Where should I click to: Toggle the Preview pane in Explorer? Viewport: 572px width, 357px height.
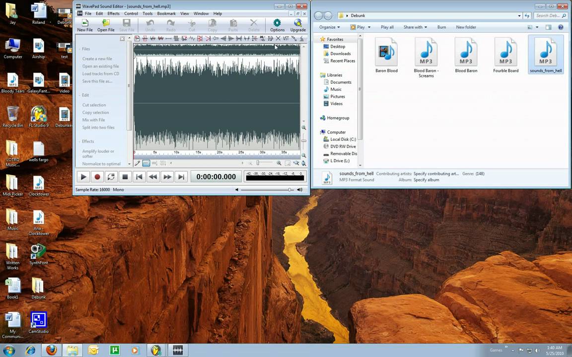pos(548,27)
